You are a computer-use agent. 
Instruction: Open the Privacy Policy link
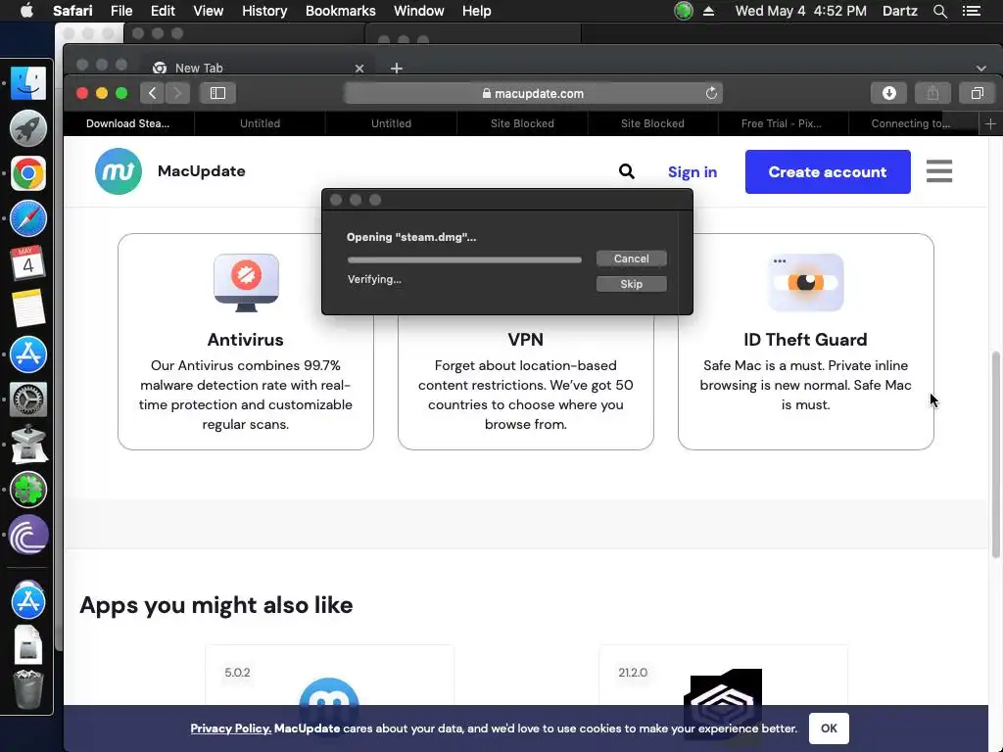coord(231,728)
